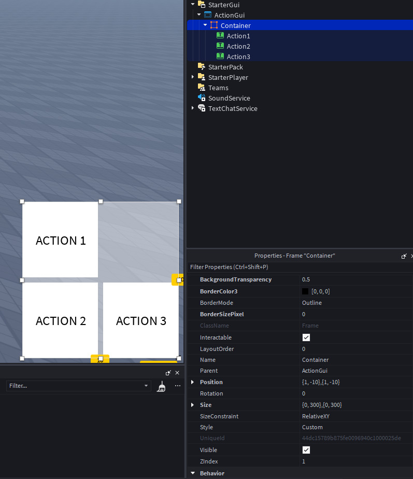Click the StarterPack icon
Image resolution: width=413 pixels, height=479 pixels.
[x=201, y=66]
